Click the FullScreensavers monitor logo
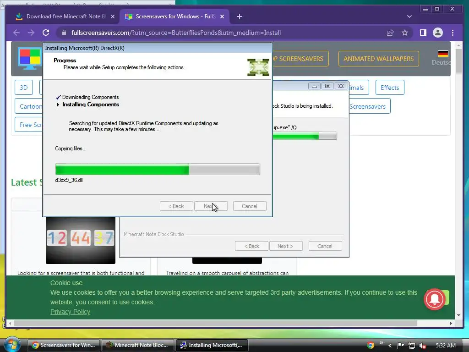 click(x=29, y=58)
